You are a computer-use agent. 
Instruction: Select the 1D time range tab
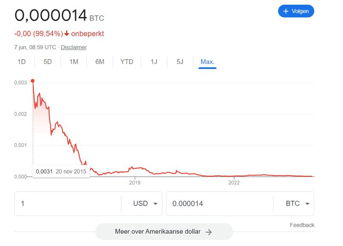(x=21, y=62)
